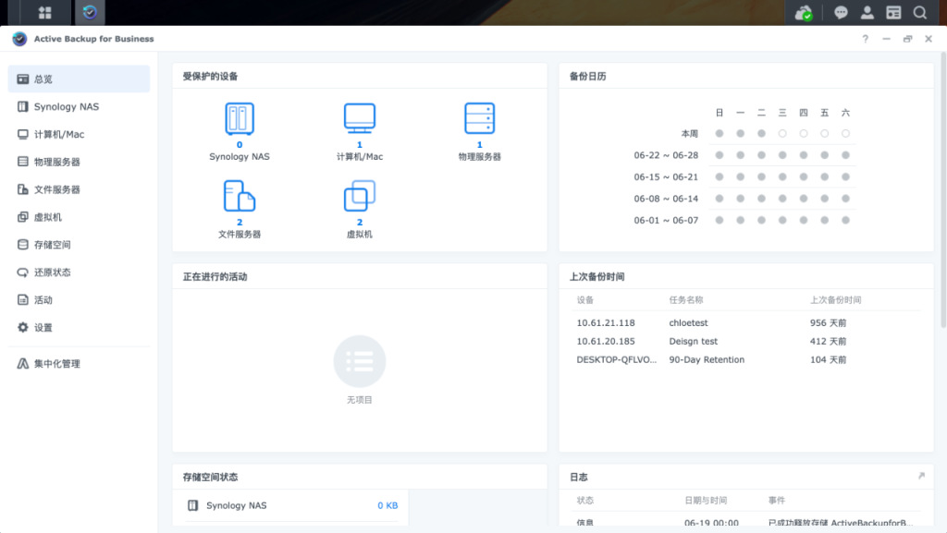Click the 计算机/Mac protected device icon
This screenshot has width=947, height=533.
[360, 118]
